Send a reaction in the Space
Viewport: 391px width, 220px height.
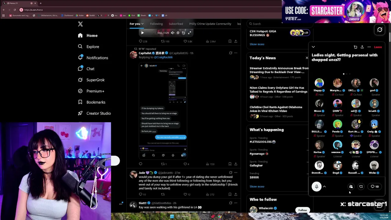tap(361, 186)
